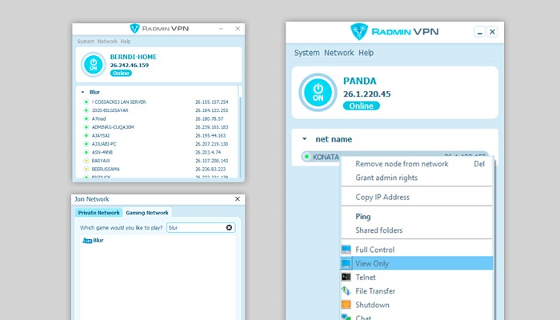560x320 pixels.
Task: Click green status dot of A7mad
Action: point(86,118)
